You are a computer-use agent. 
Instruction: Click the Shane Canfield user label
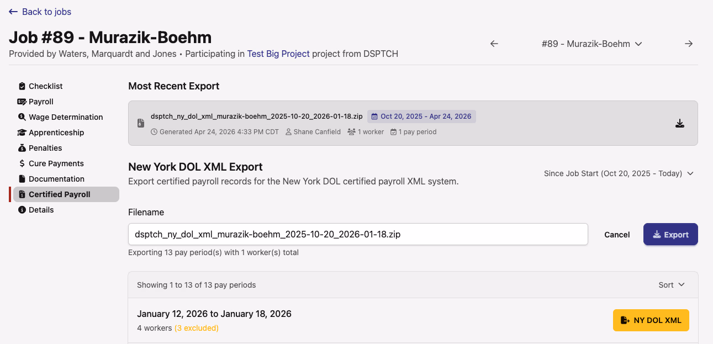tap(314, 132)
